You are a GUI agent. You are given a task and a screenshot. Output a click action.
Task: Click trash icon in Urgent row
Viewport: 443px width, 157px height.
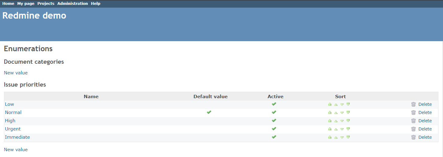pos(413,129)
